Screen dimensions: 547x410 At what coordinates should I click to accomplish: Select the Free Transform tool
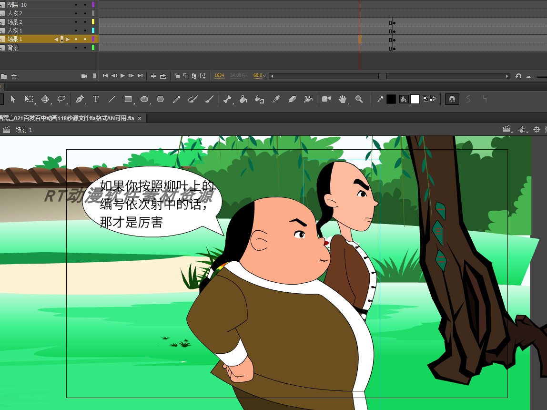click(30, 100)
